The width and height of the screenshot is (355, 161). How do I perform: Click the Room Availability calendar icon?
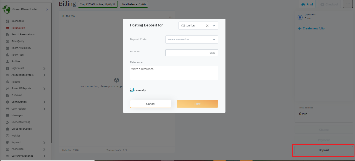click(7, 48)
